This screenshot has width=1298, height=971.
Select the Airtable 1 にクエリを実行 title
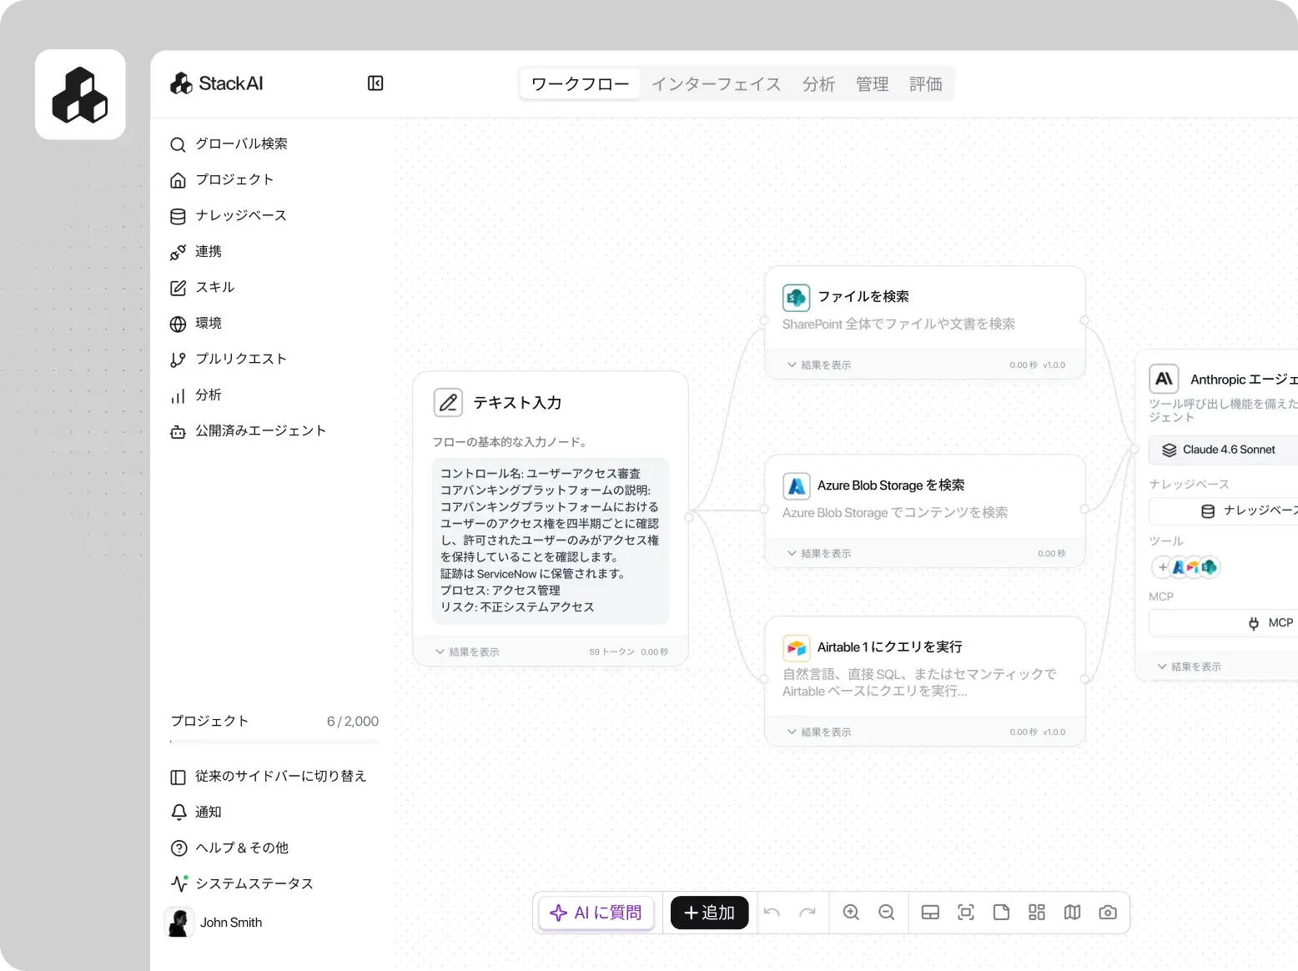pos(890,647)
